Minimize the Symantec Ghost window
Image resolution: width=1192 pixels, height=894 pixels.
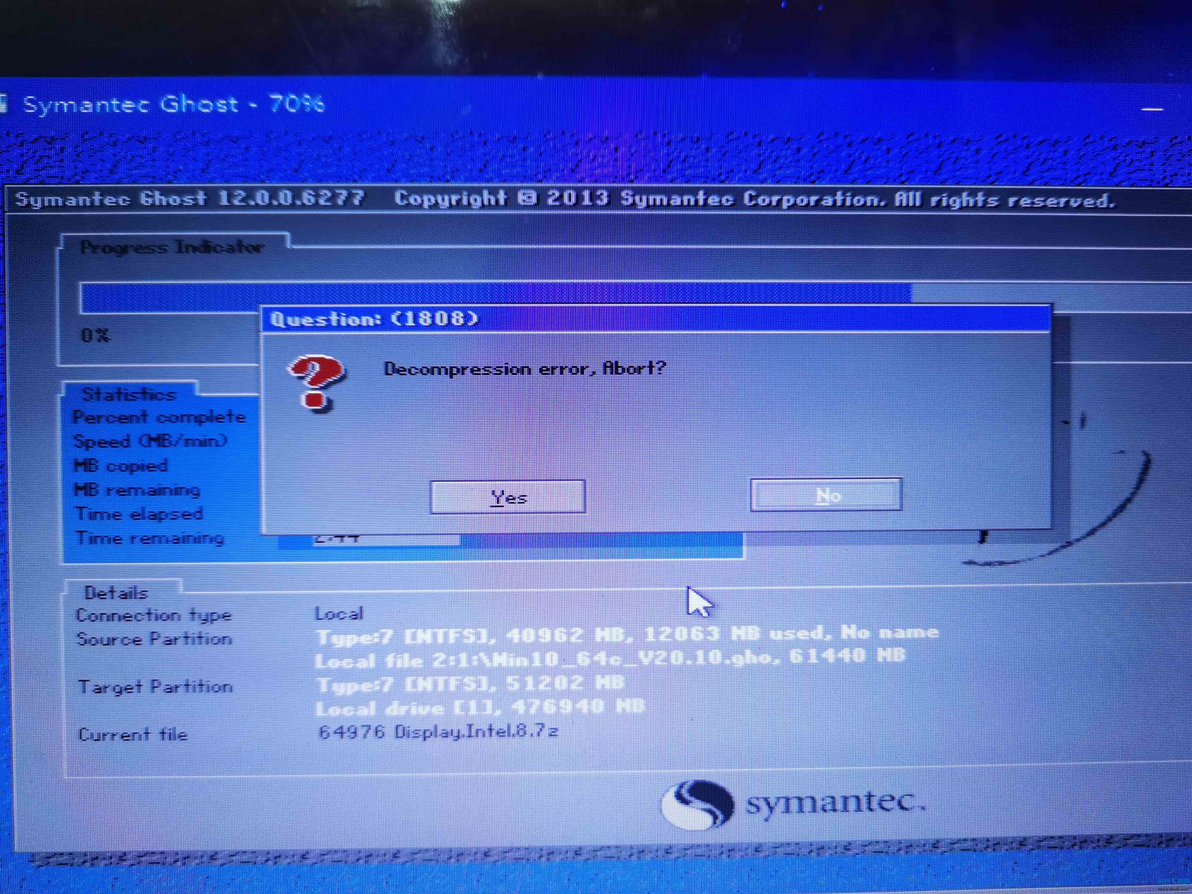(x=1152, y=109)
